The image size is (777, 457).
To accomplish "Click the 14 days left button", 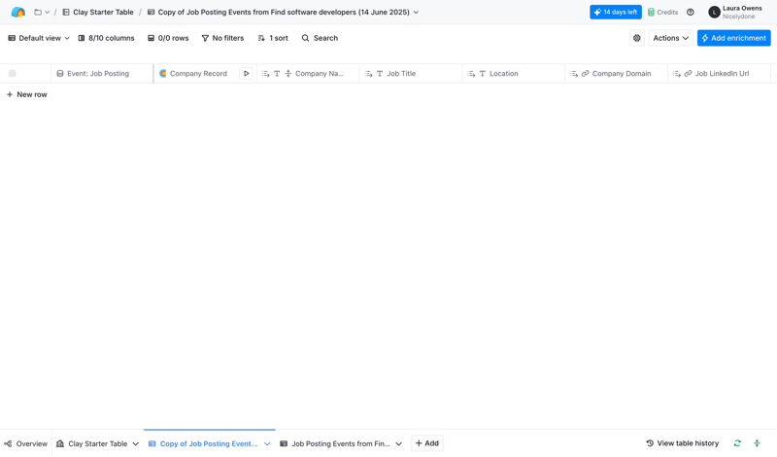I will click(616, 12).
